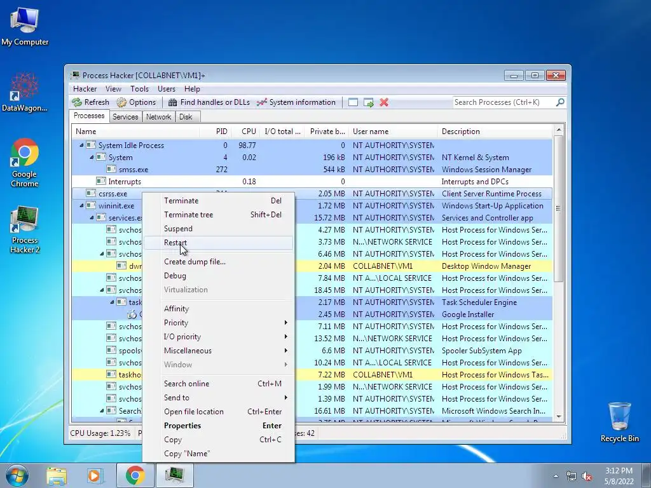The height and width of the screenshot is (488, 651).
Task: Click the red X terminate toolbar icon
Action: coord(384,102)
